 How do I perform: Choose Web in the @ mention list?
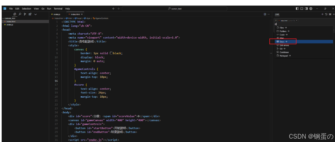(x=304, y=38)
